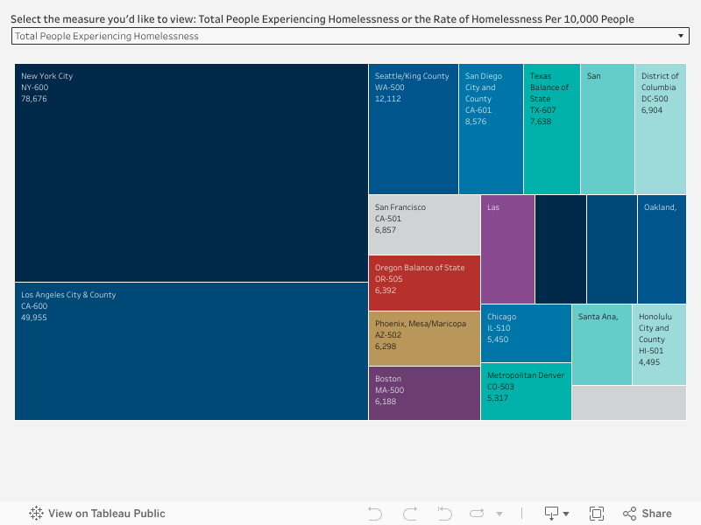The width and height of the screenshot is (701, 525).
Task: Select the red Oregon Balance of State tile
Action: [x=424, y=284]
